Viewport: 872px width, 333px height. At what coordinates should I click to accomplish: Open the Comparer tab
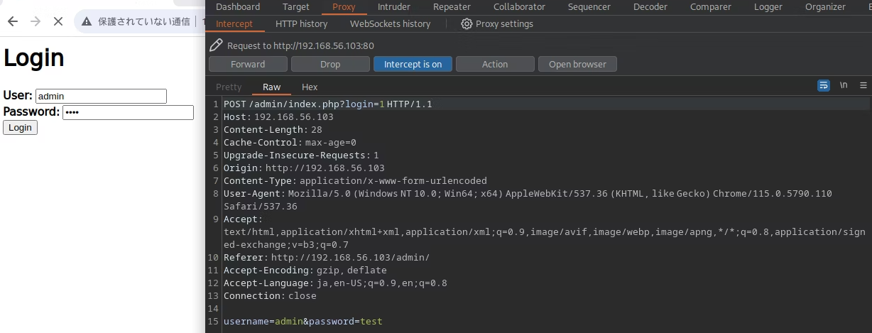710,7
